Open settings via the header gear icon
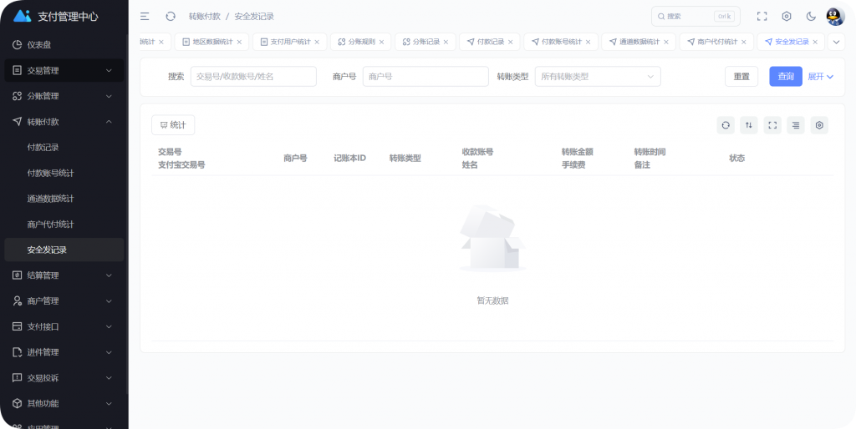The height and width of the screenshot is (429, 856). [787, 17]
